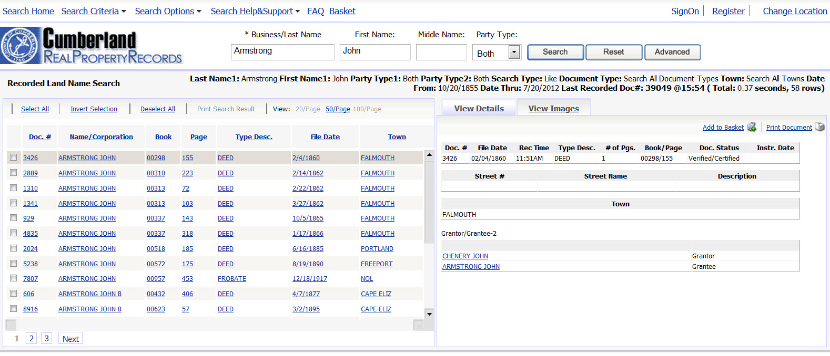Check the box for Doc 2024
Image resolution: width=830 pixels, height=356 pixels.
[14, 248]
